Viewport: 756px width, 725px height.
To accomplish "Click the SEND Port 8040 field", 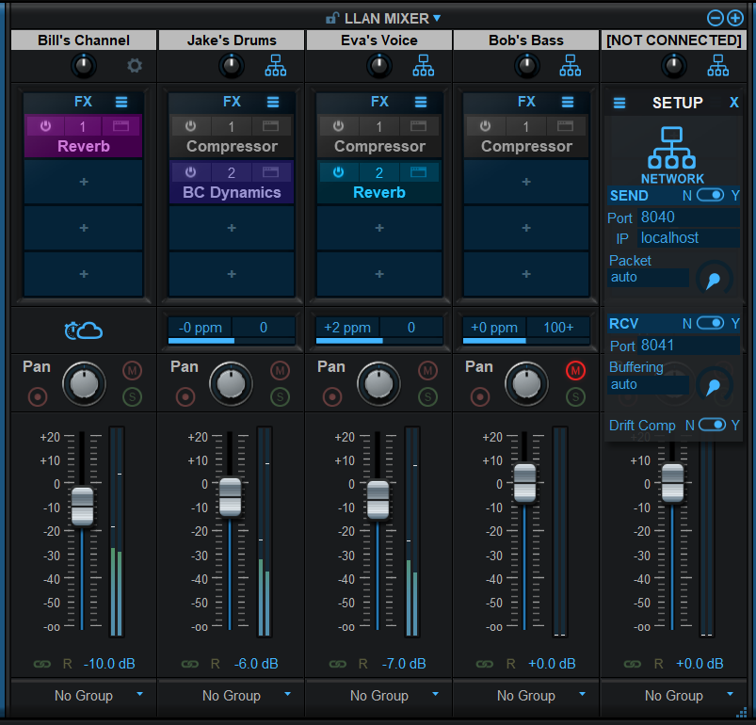I will coord(688,217).
